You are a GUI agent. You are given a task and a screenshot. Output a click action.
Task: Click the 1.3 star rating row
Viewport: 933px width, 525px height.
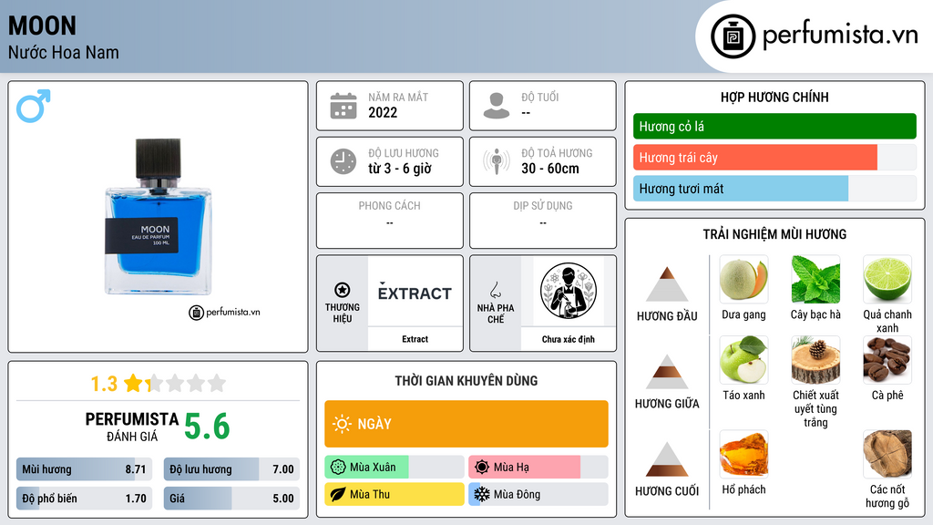point(159,384)
